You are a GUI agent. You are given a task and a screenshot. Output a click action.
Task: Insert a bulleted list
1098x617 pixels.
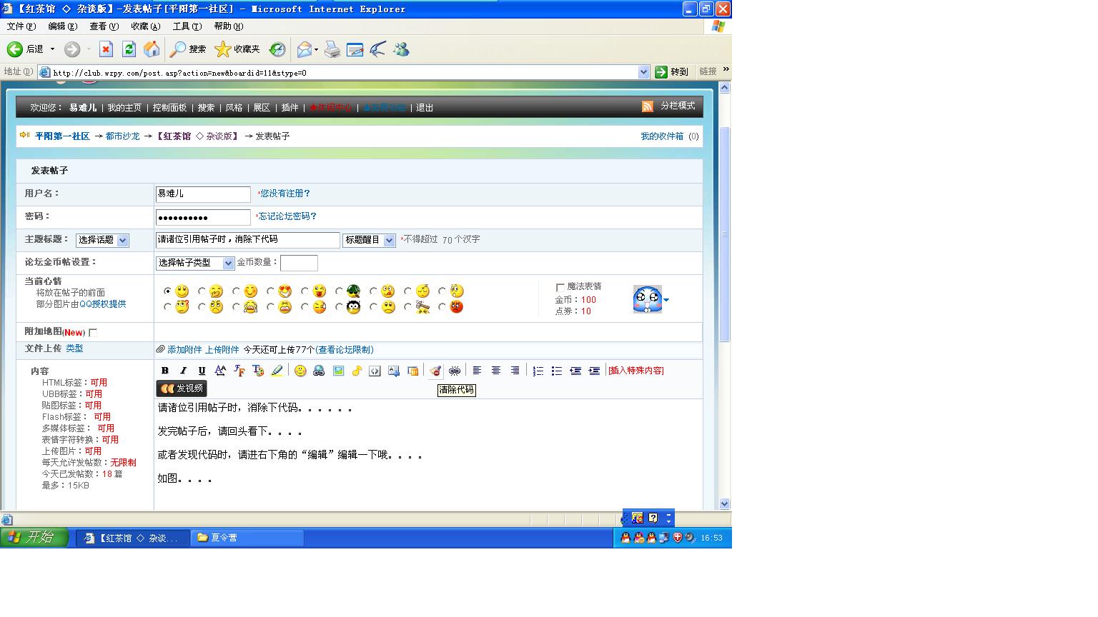tap(557, 371)
